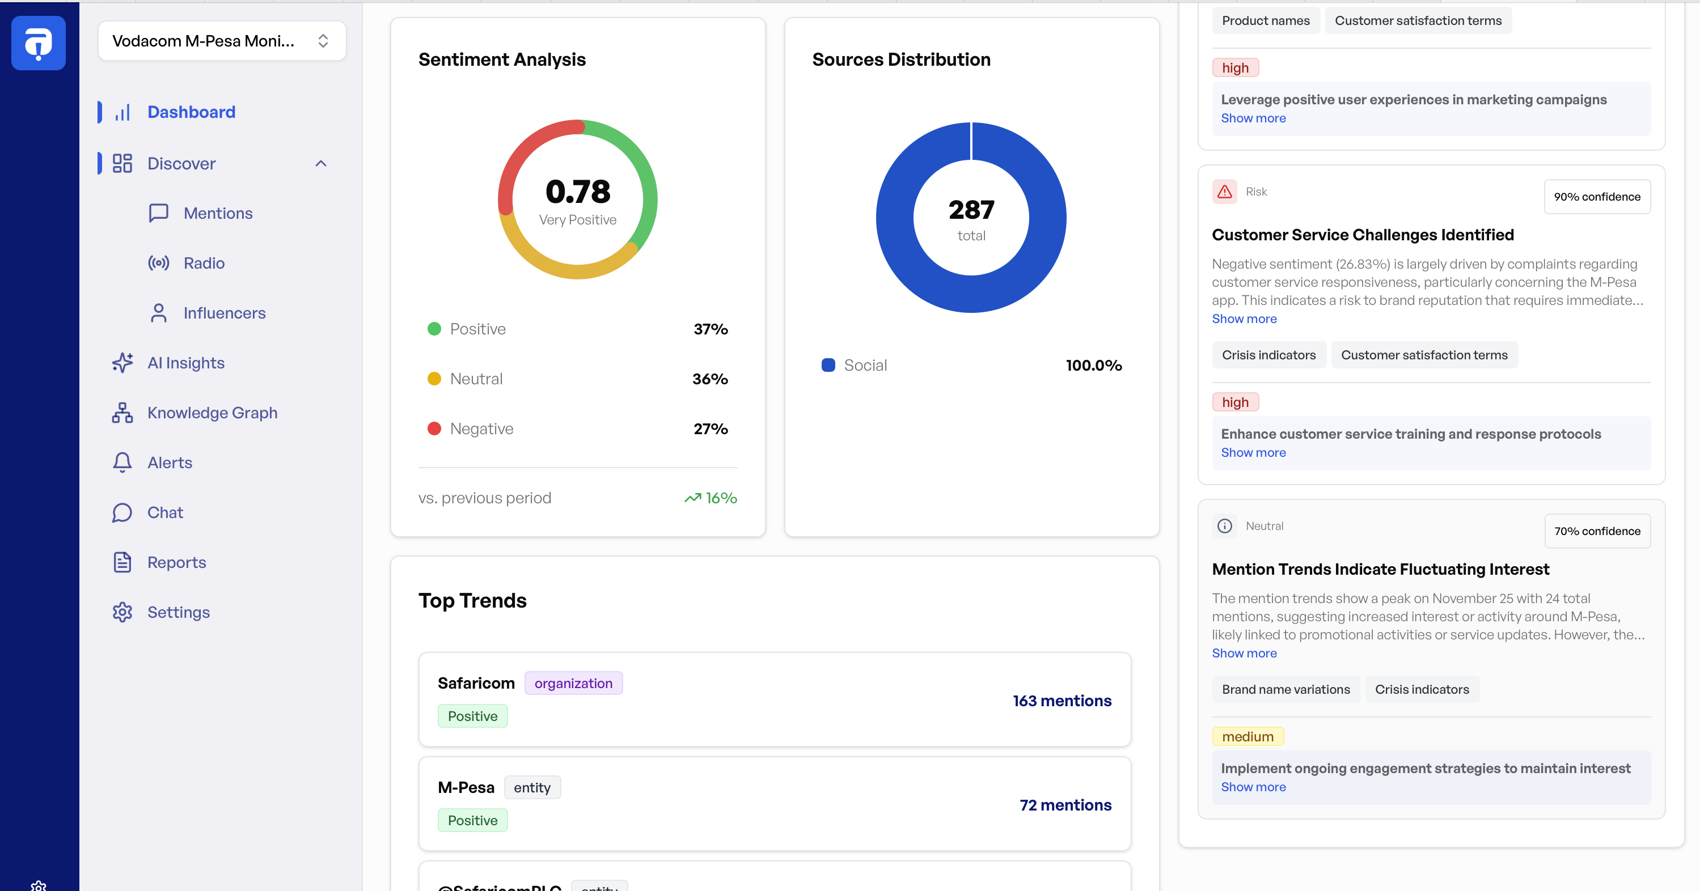Select the Radio broadcast icon
The width and height of the screenshot is (1700, 891).
point(158,263)
